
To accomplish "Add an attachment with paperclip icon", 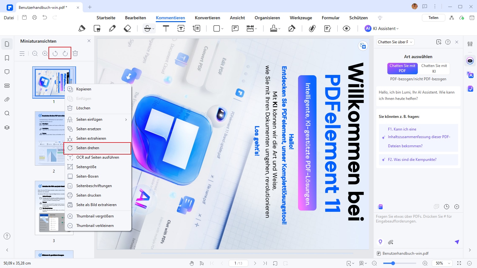I will 312,28.
